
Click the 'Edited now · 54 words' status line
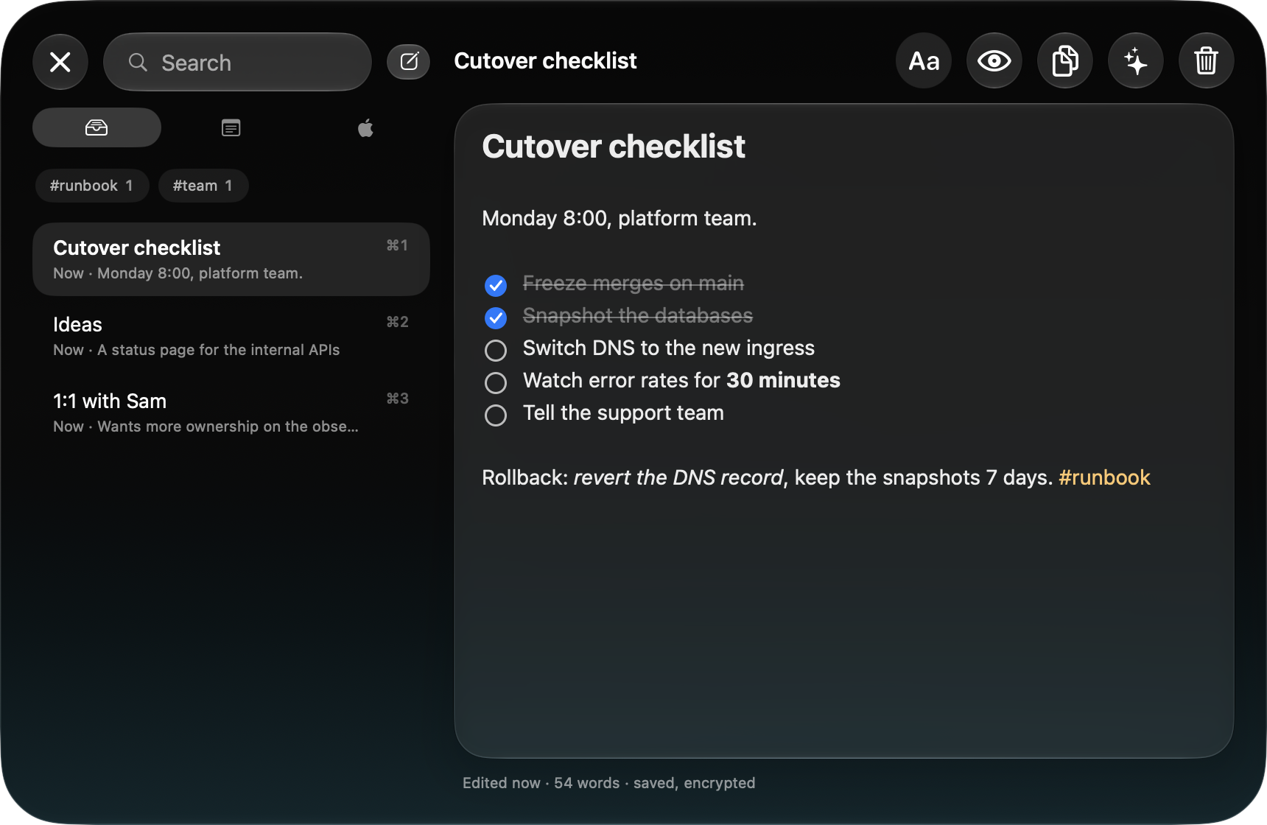[x=608, y=783]
